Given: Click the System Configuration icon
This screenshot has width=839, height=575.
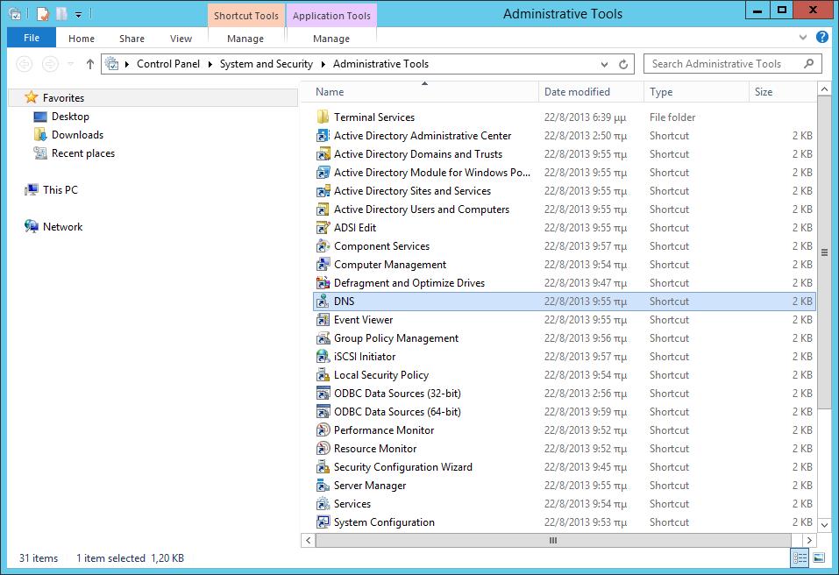Looking at the screenshot, I should coord(323,522).
